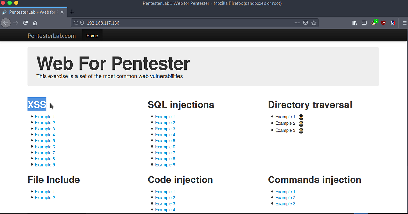Open the uBlock Origin shield icon
Viewport: 408px width, 214px height.
click(383, 23)
